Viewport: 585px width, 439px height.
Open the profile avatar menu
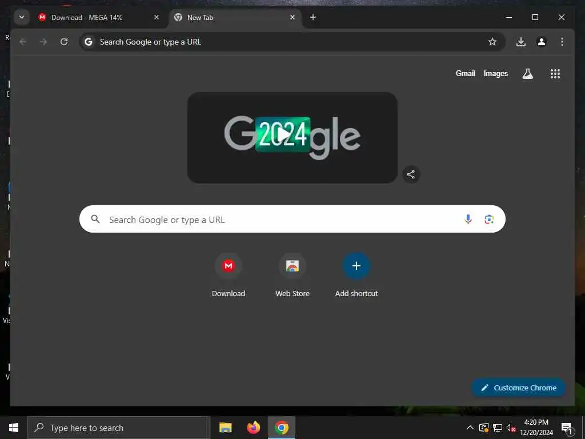coord(542,42)
